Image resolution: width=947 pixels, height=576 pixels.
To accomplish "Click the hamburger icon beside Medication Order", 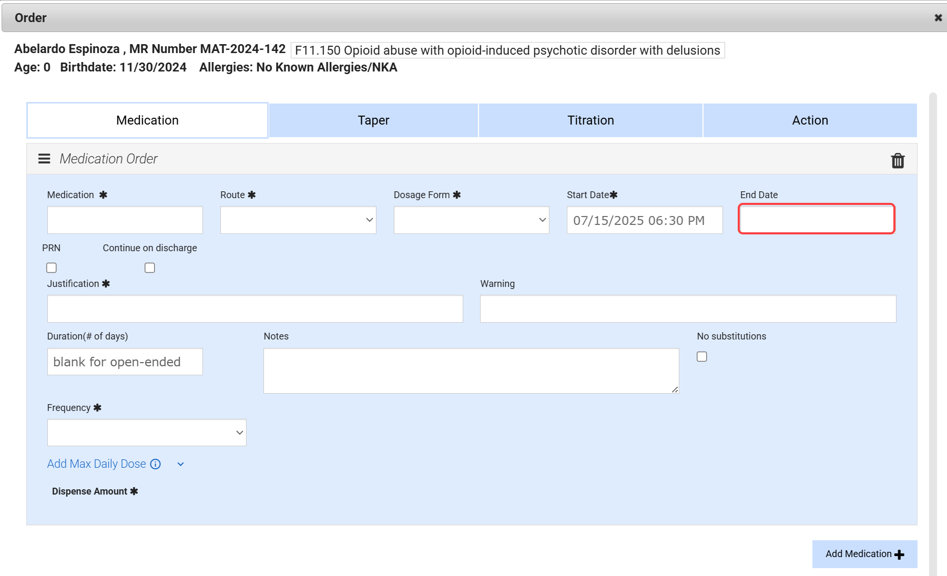I will click(x=44, y=159).
